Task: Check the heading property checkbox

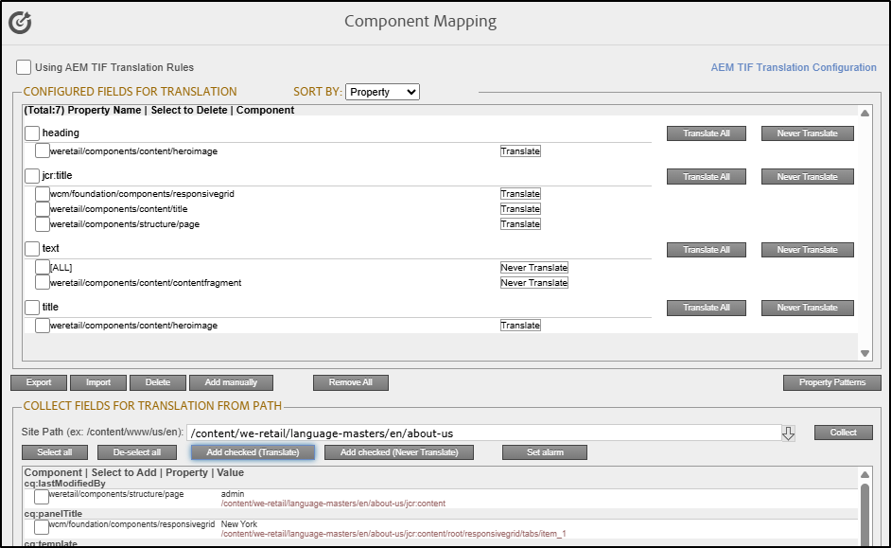Action: 32,133
